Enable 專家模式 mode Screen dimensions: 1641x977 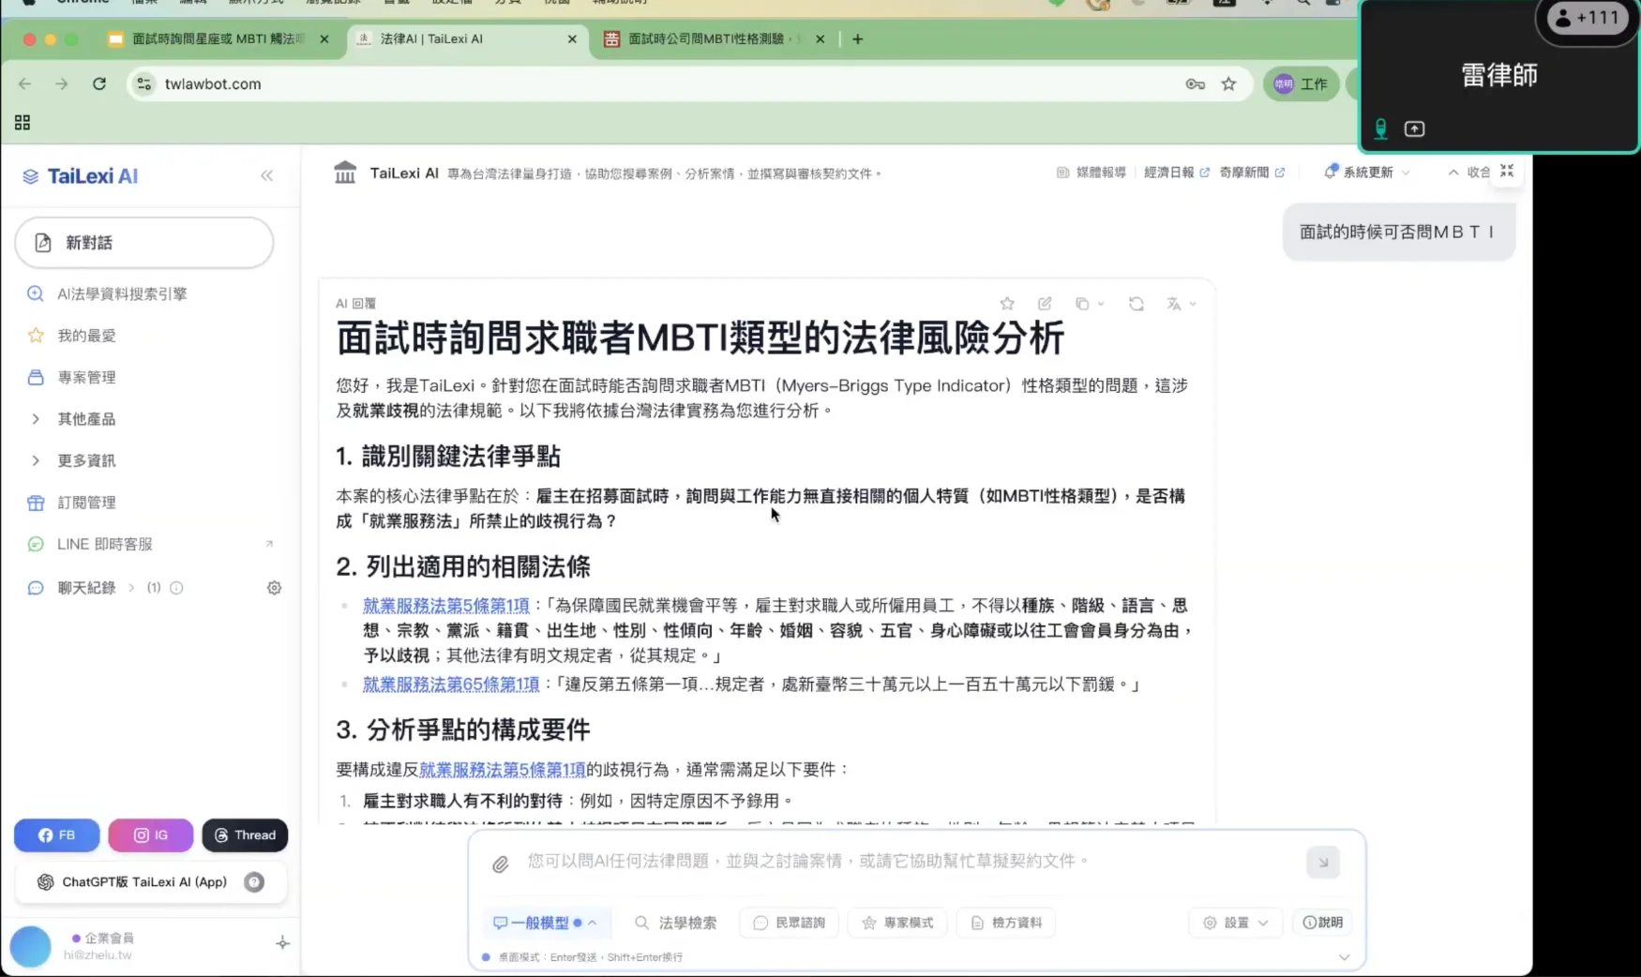coord(896,923)
